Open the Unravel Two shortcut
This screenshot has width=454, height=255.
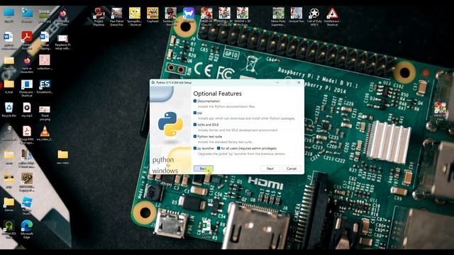coord(297,16)
